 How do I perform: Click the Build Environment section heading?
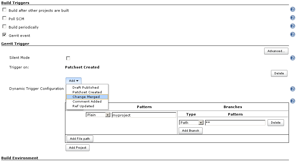coord(20,158)
